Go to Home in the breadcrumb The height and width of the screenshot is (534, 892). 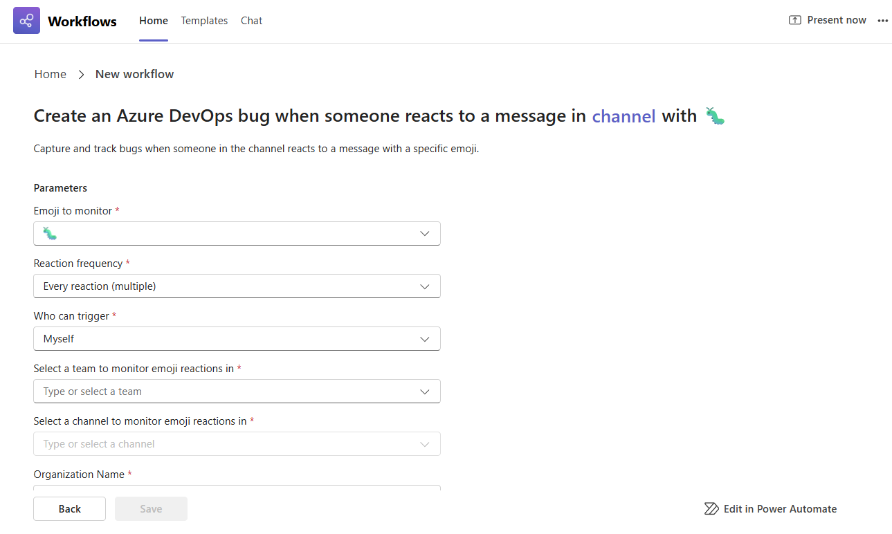point(51,74)
